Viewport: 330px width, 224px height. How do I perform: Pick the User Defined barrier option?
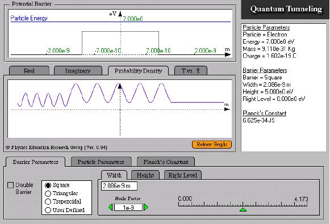(48, 210)
